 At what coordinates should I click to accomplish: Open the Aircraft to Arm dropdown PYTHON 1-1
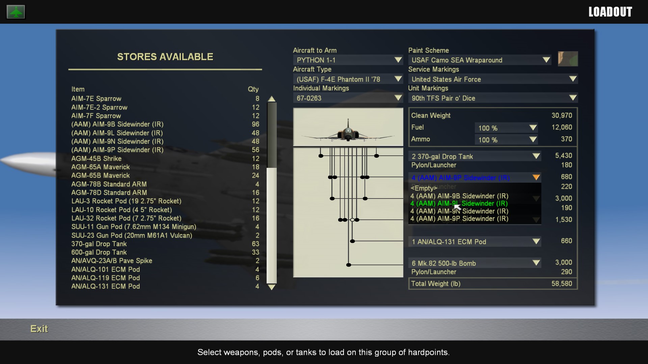click(x=348, y=60)
